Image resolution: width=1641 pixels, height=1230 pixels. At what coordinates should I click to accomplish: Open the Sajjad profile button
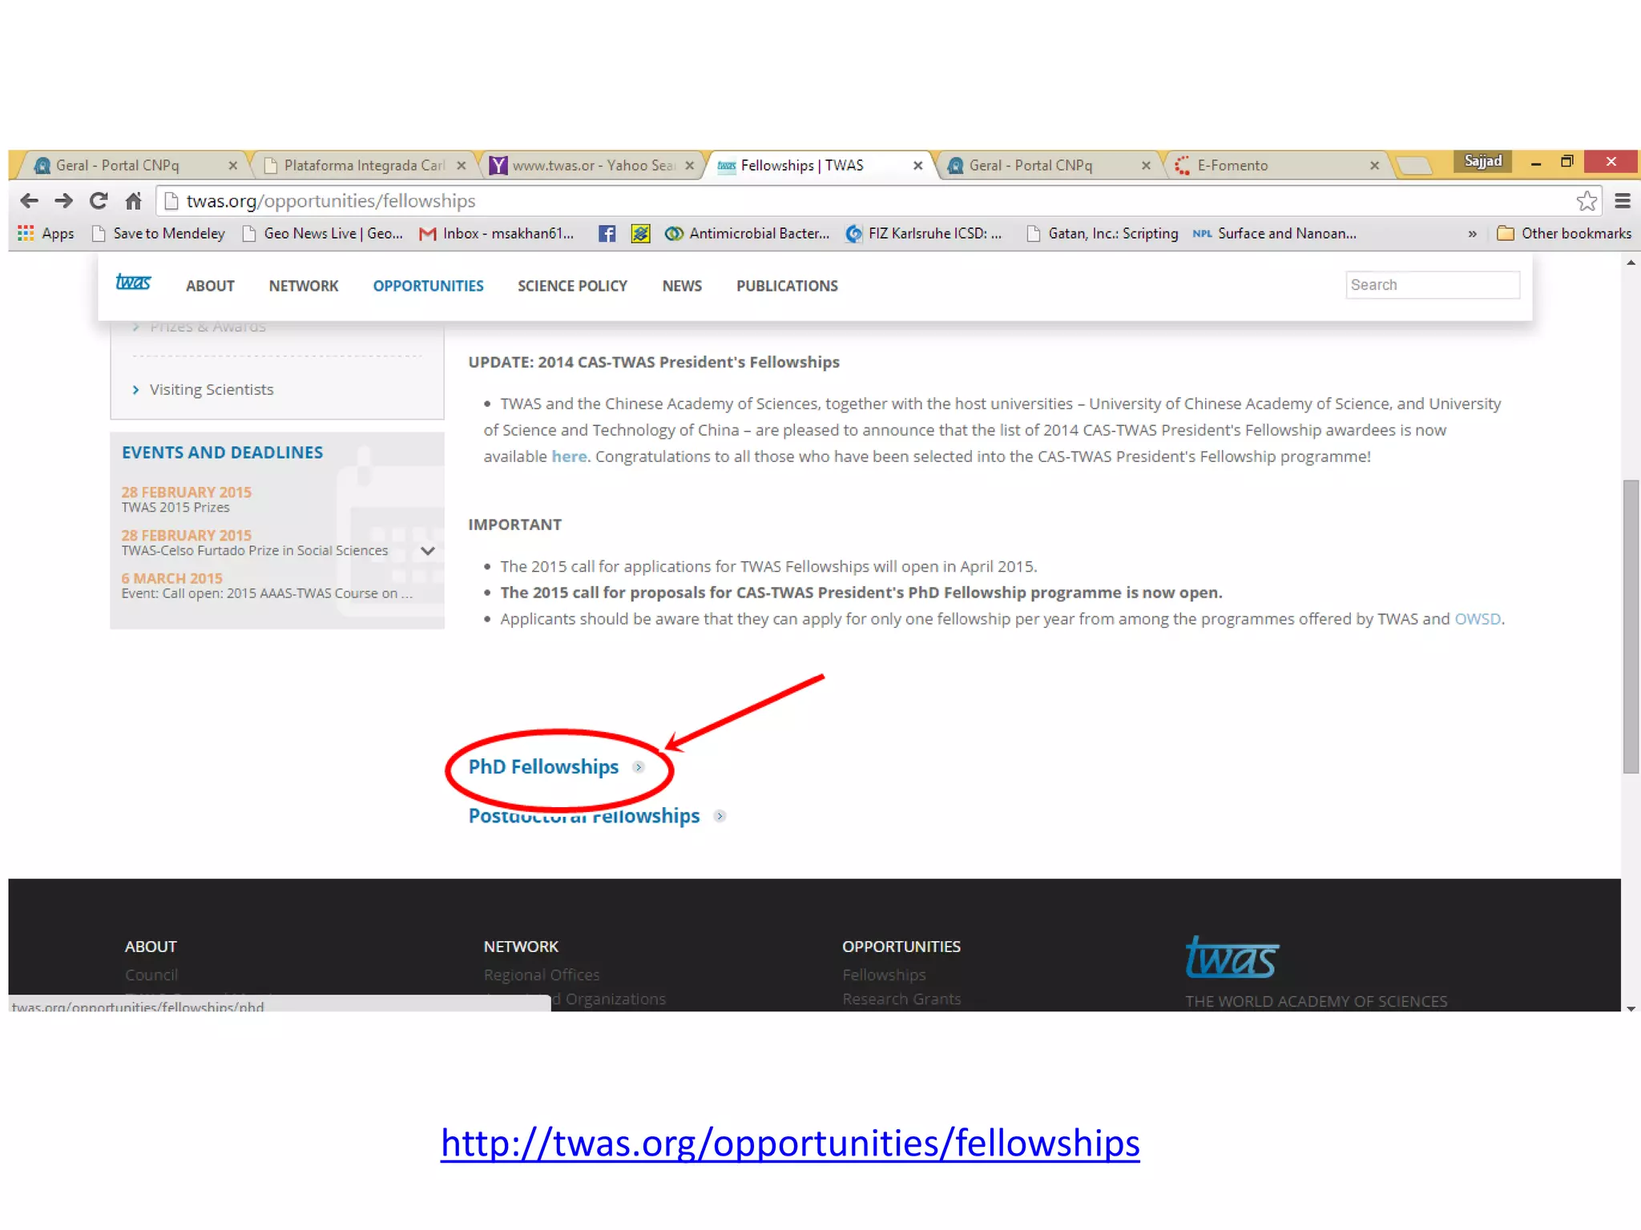1482,161
